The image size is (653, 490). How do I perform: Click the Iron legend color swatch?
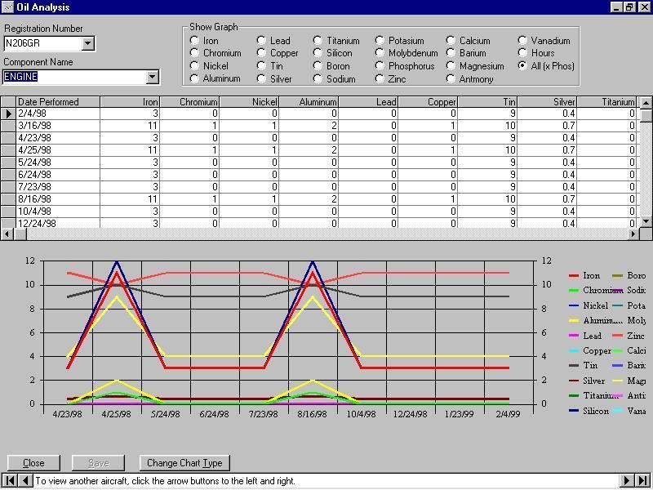point(574,276)
